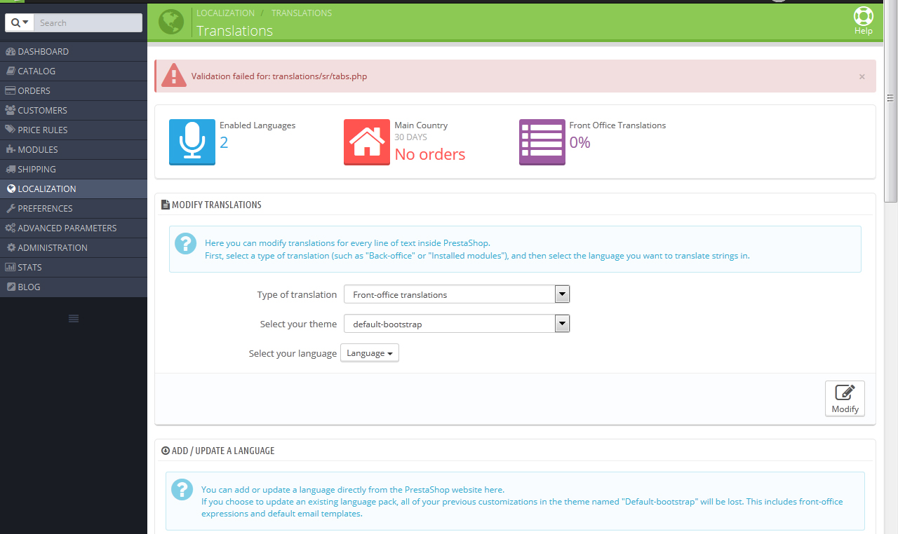The height and width of the screenshot is (534, 898).
Task: Click the Modify Translations document icon
Action: 166,205
